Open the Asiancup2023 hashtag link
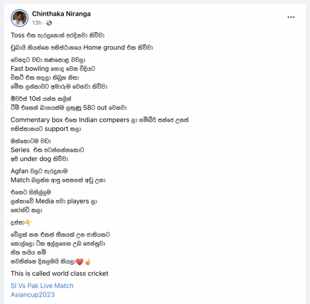310x304 pixels. tap(32, 294)
